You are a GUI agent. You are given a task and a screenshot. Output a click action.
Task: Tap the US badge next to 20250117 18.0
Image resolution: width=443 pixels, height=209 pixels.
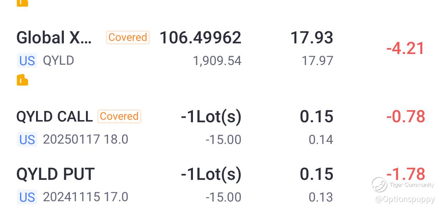coord(27,140)
